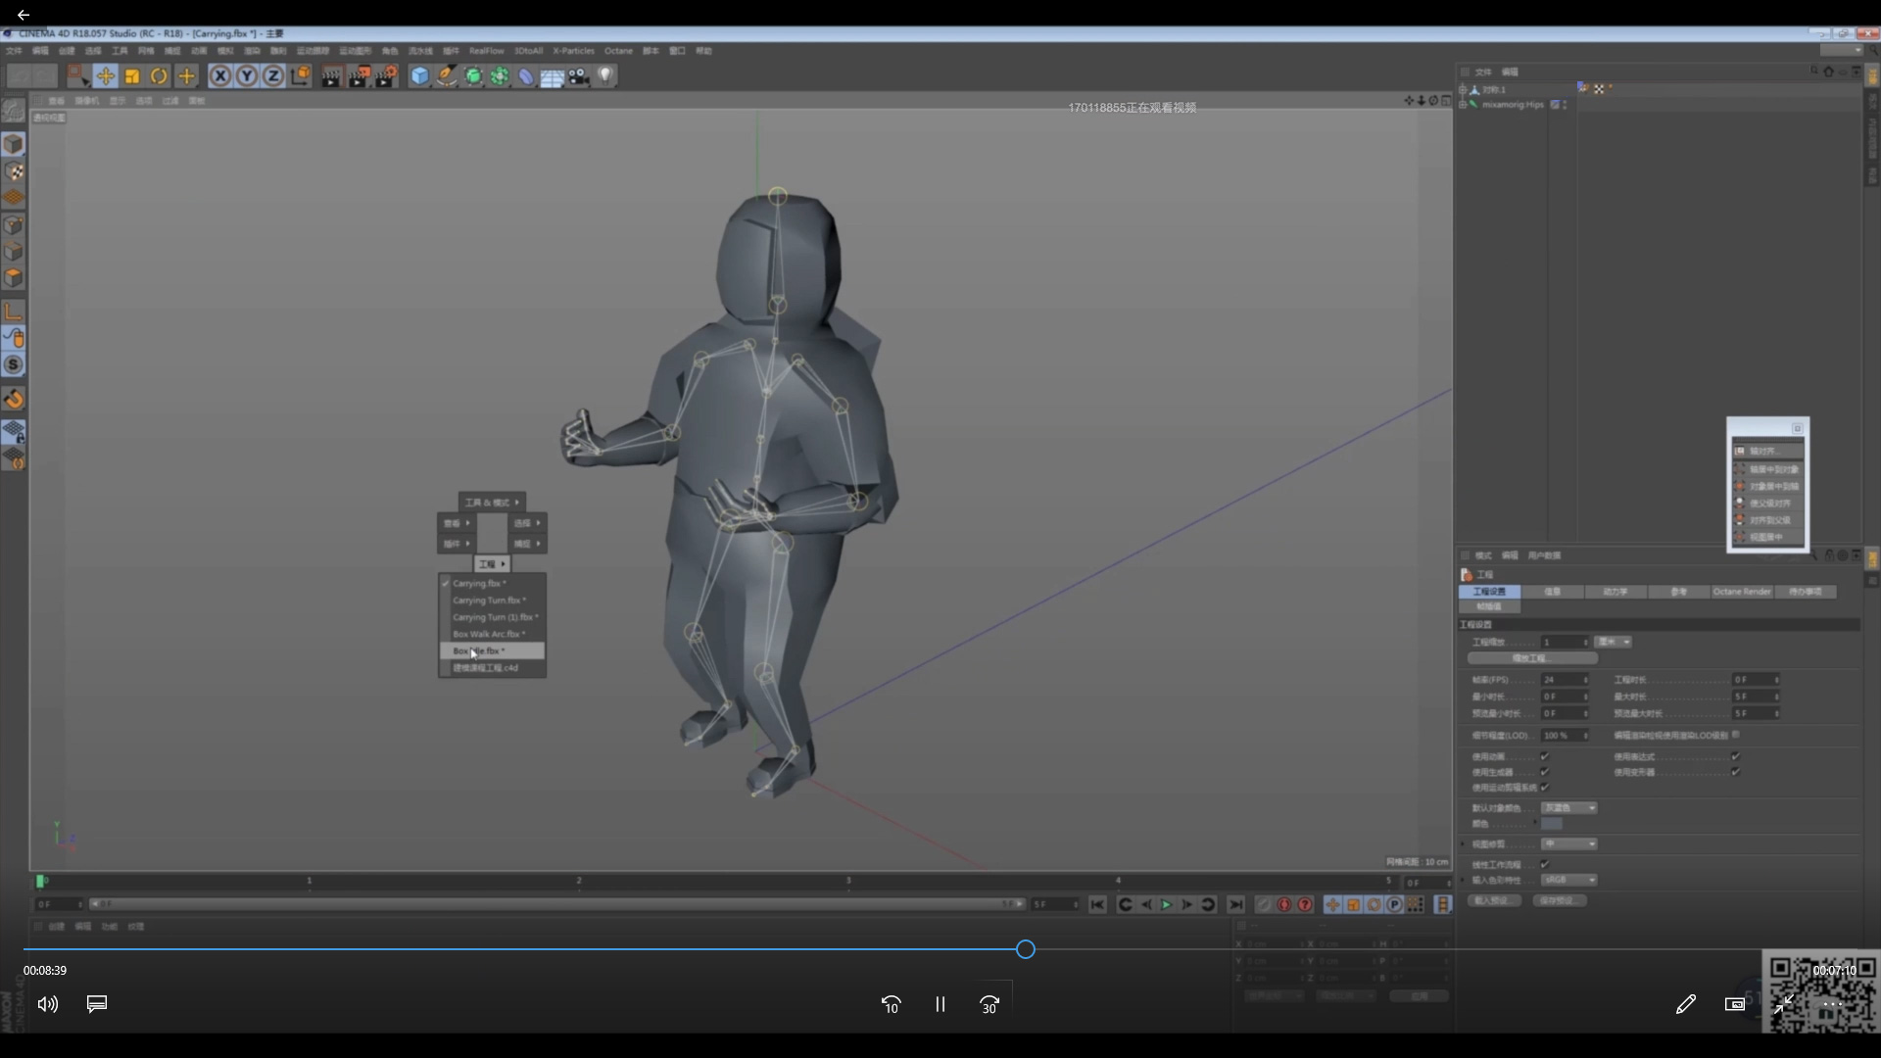The width and height of the screenshot is (1881, 1058).
Task: Toggle the X axis lock icon
Action: 220,76
